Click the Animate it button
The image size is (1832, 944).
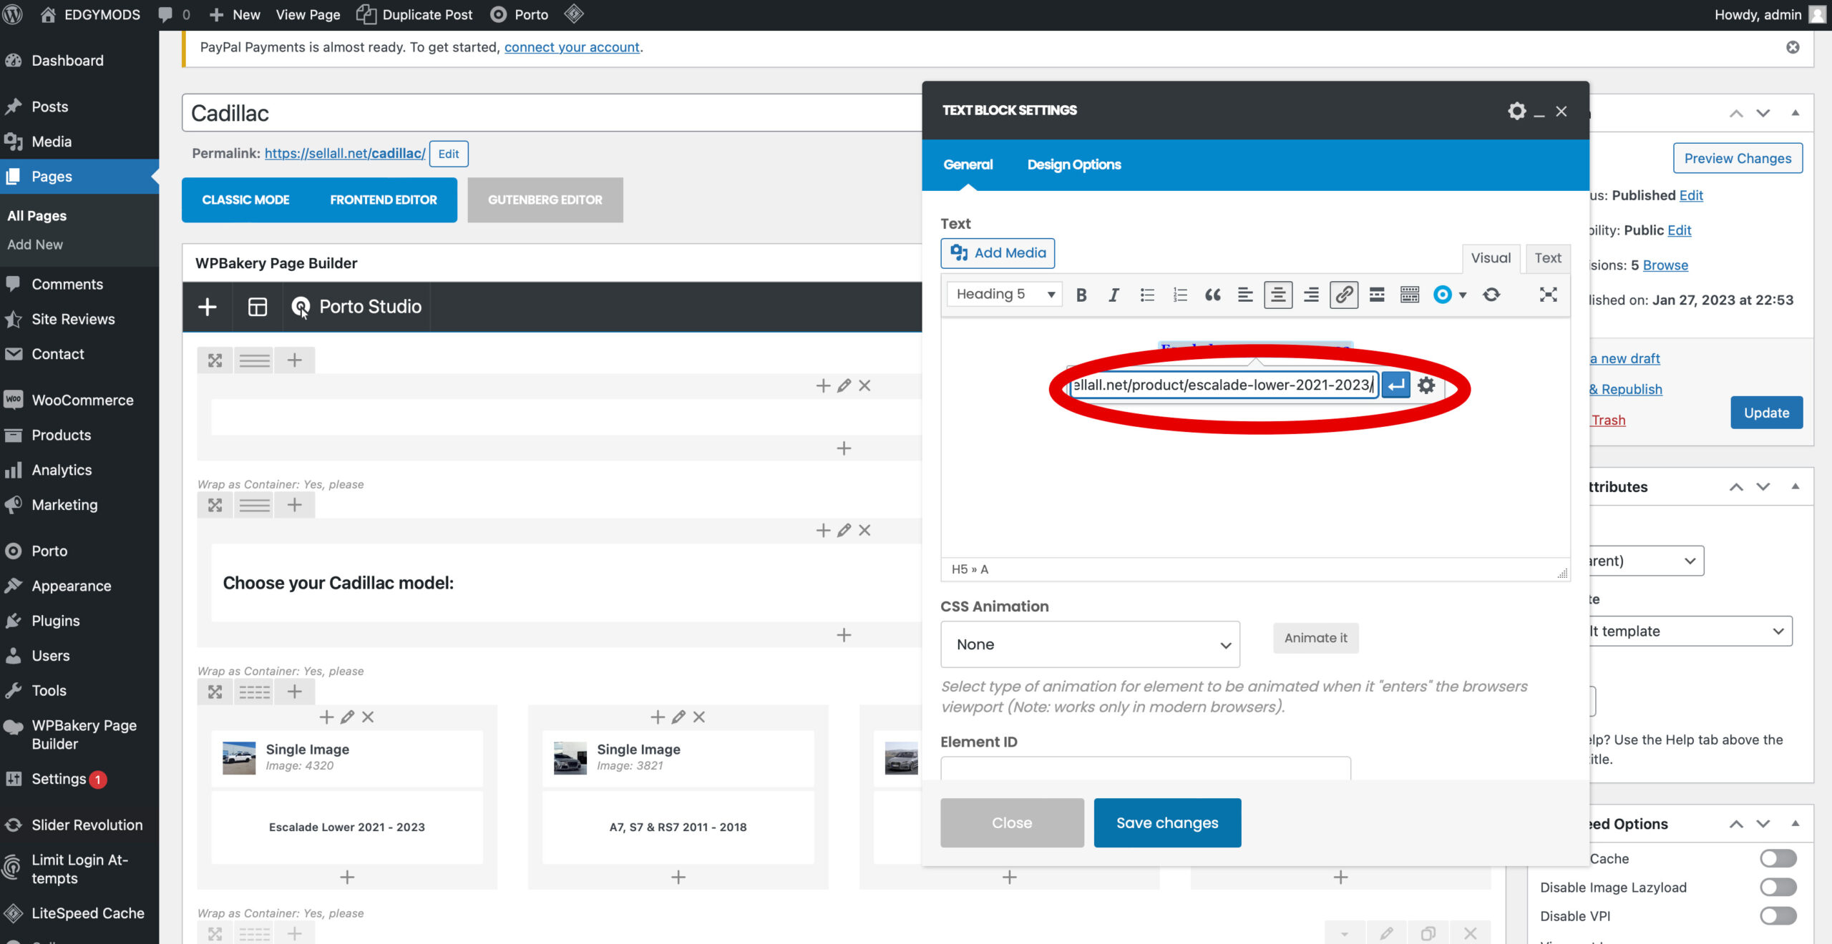click(1315, 638)
